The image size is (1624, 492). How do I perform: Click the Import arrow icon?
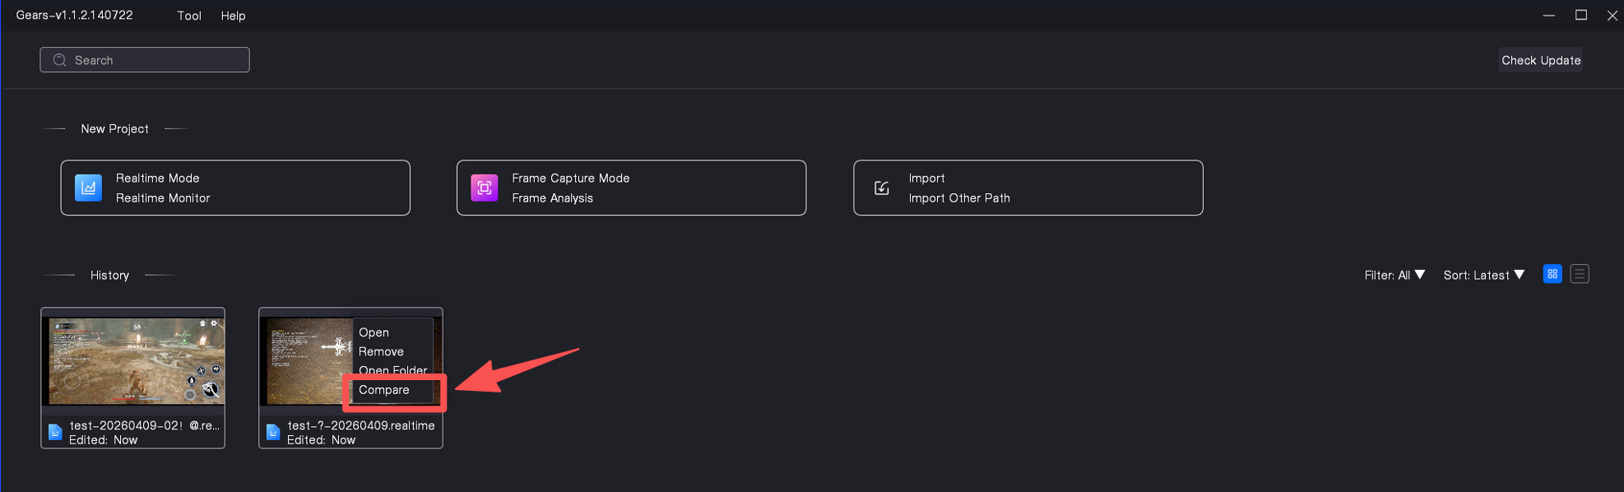click(881, 188)
